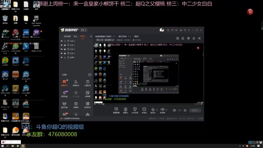This screenshot has height=148, width=263.
Task: Click the record video icon in bottom bar
Action: (x=175, y=110)
